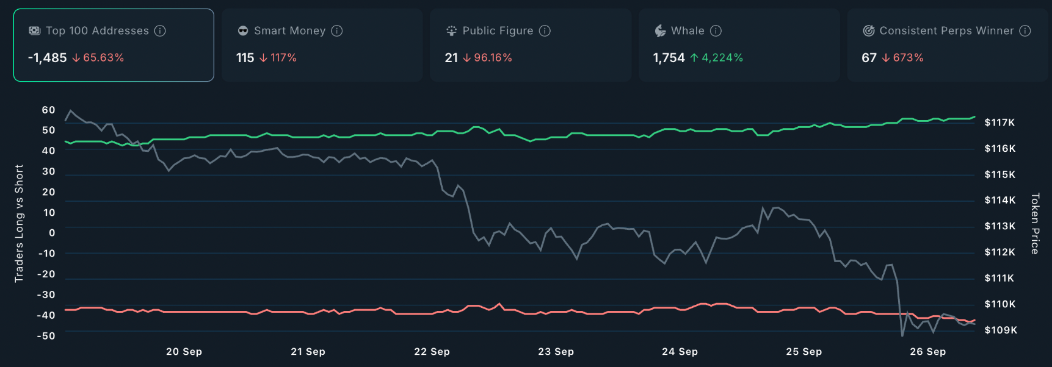This screenshot has height=367, width=1052.
Task: Open info icon next to Whale
Action: click(716, 30)
